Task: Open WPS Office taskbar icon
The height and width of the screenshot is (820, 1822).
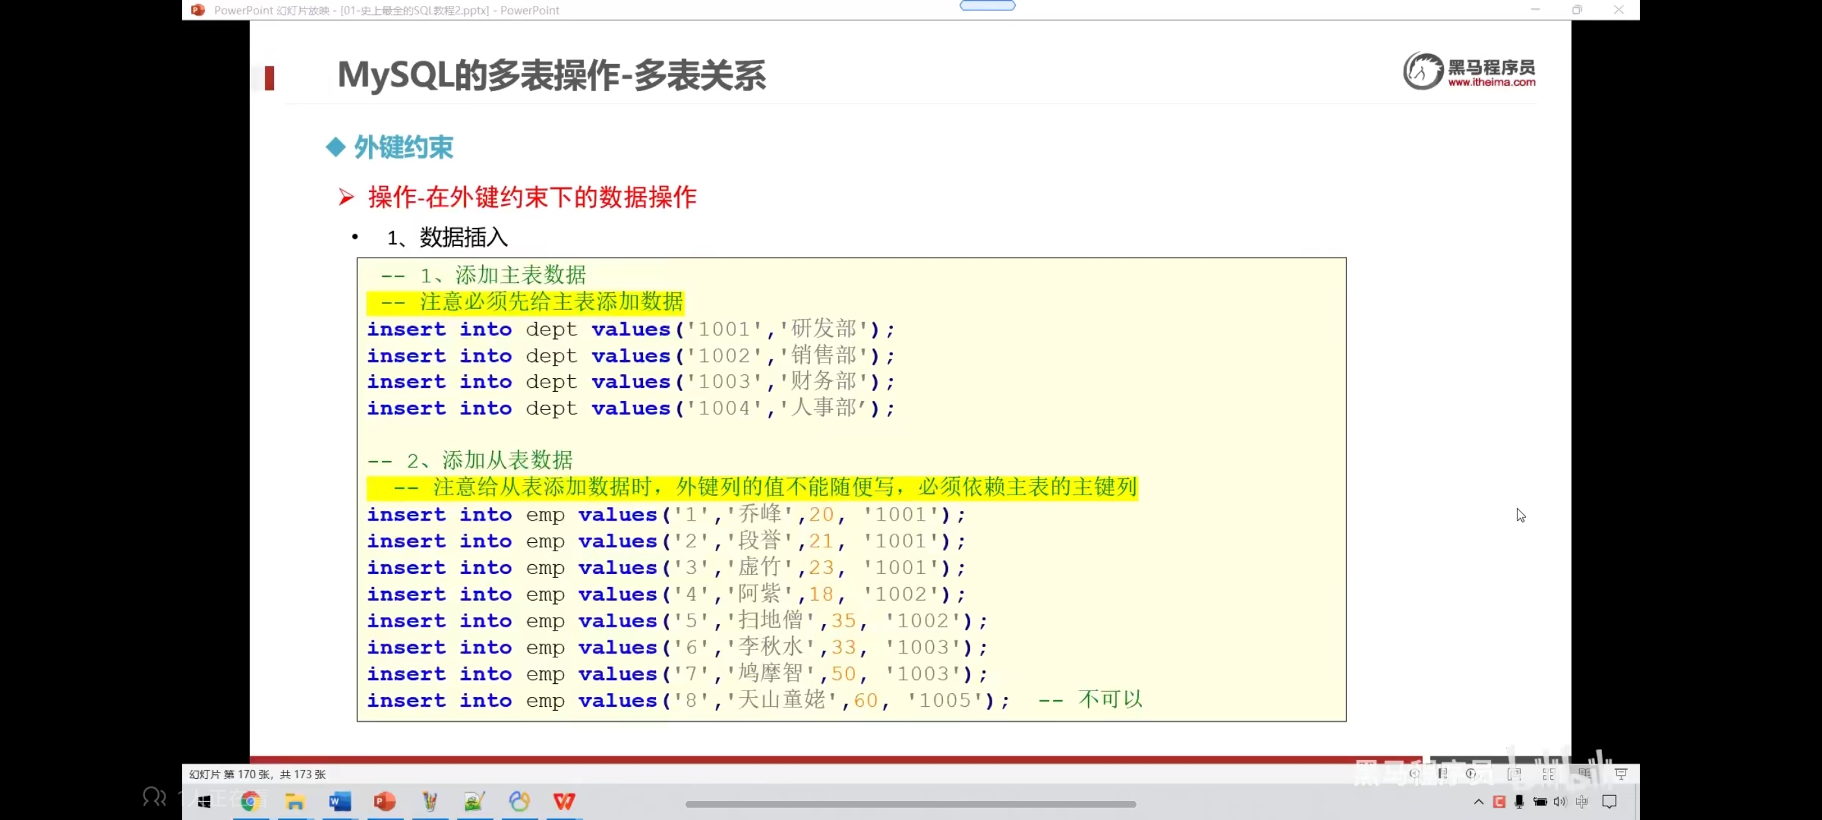Action: tap(564, 801)
